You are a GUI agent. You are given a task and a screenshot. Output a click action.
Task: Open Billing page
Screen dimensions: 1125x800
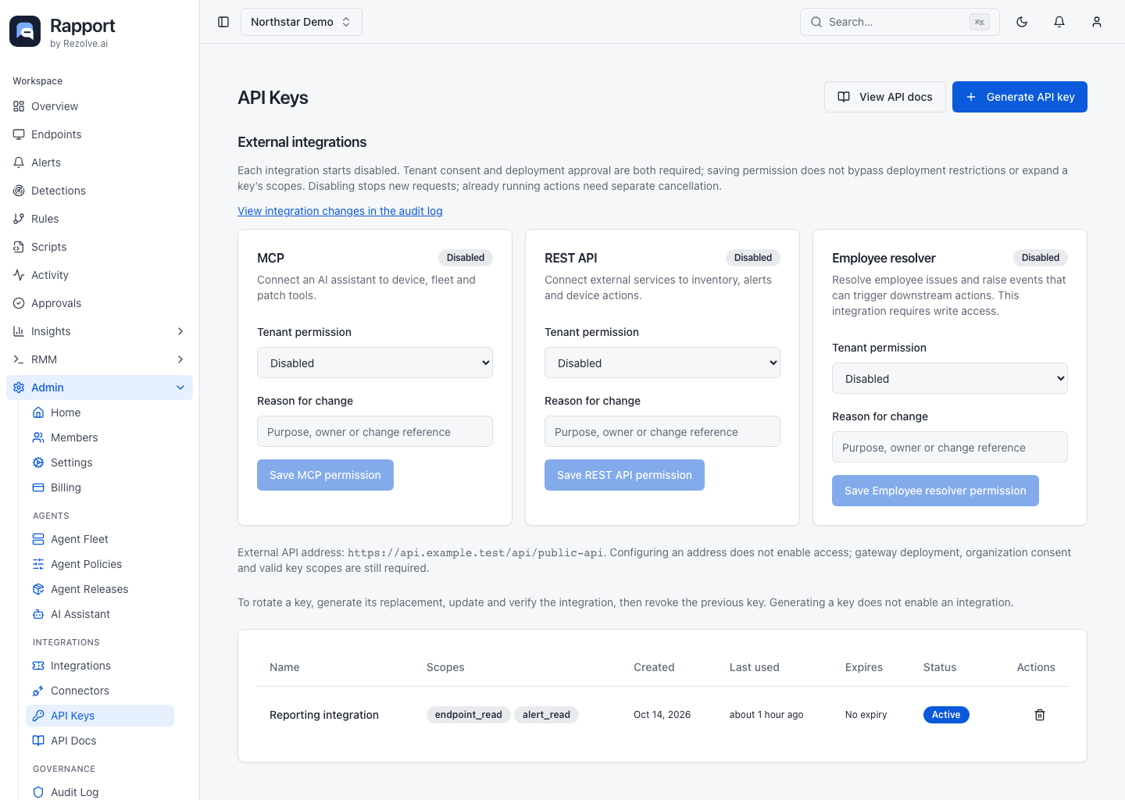(100, 487)
